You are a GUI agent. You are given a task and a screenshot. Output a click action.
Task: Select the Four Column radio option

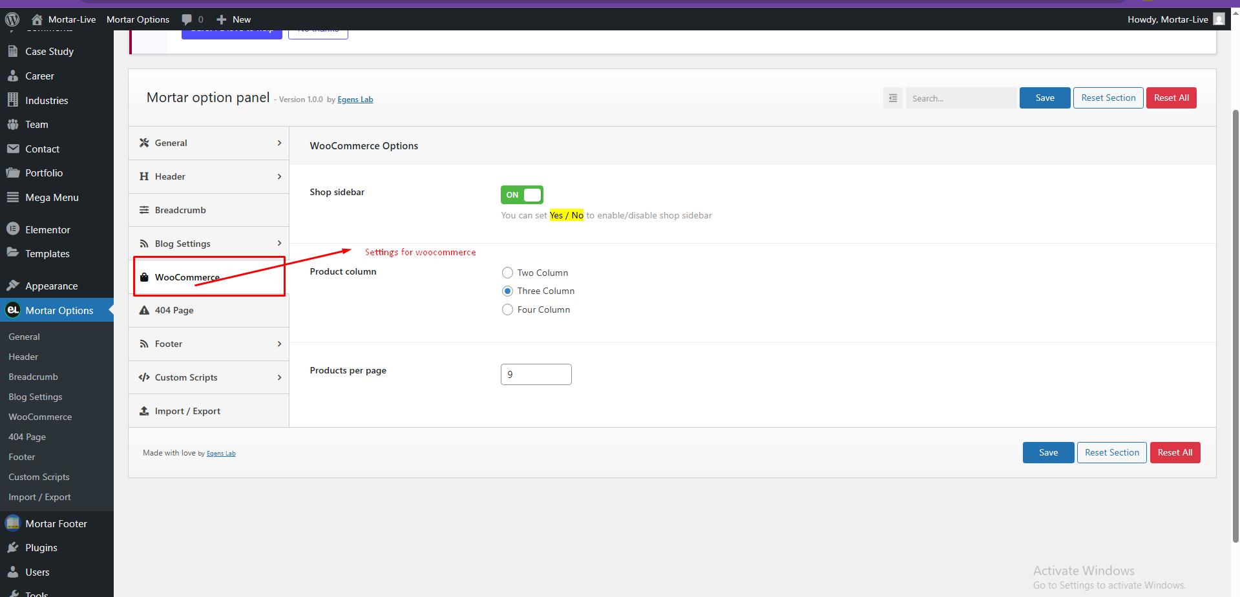point(508,309)
